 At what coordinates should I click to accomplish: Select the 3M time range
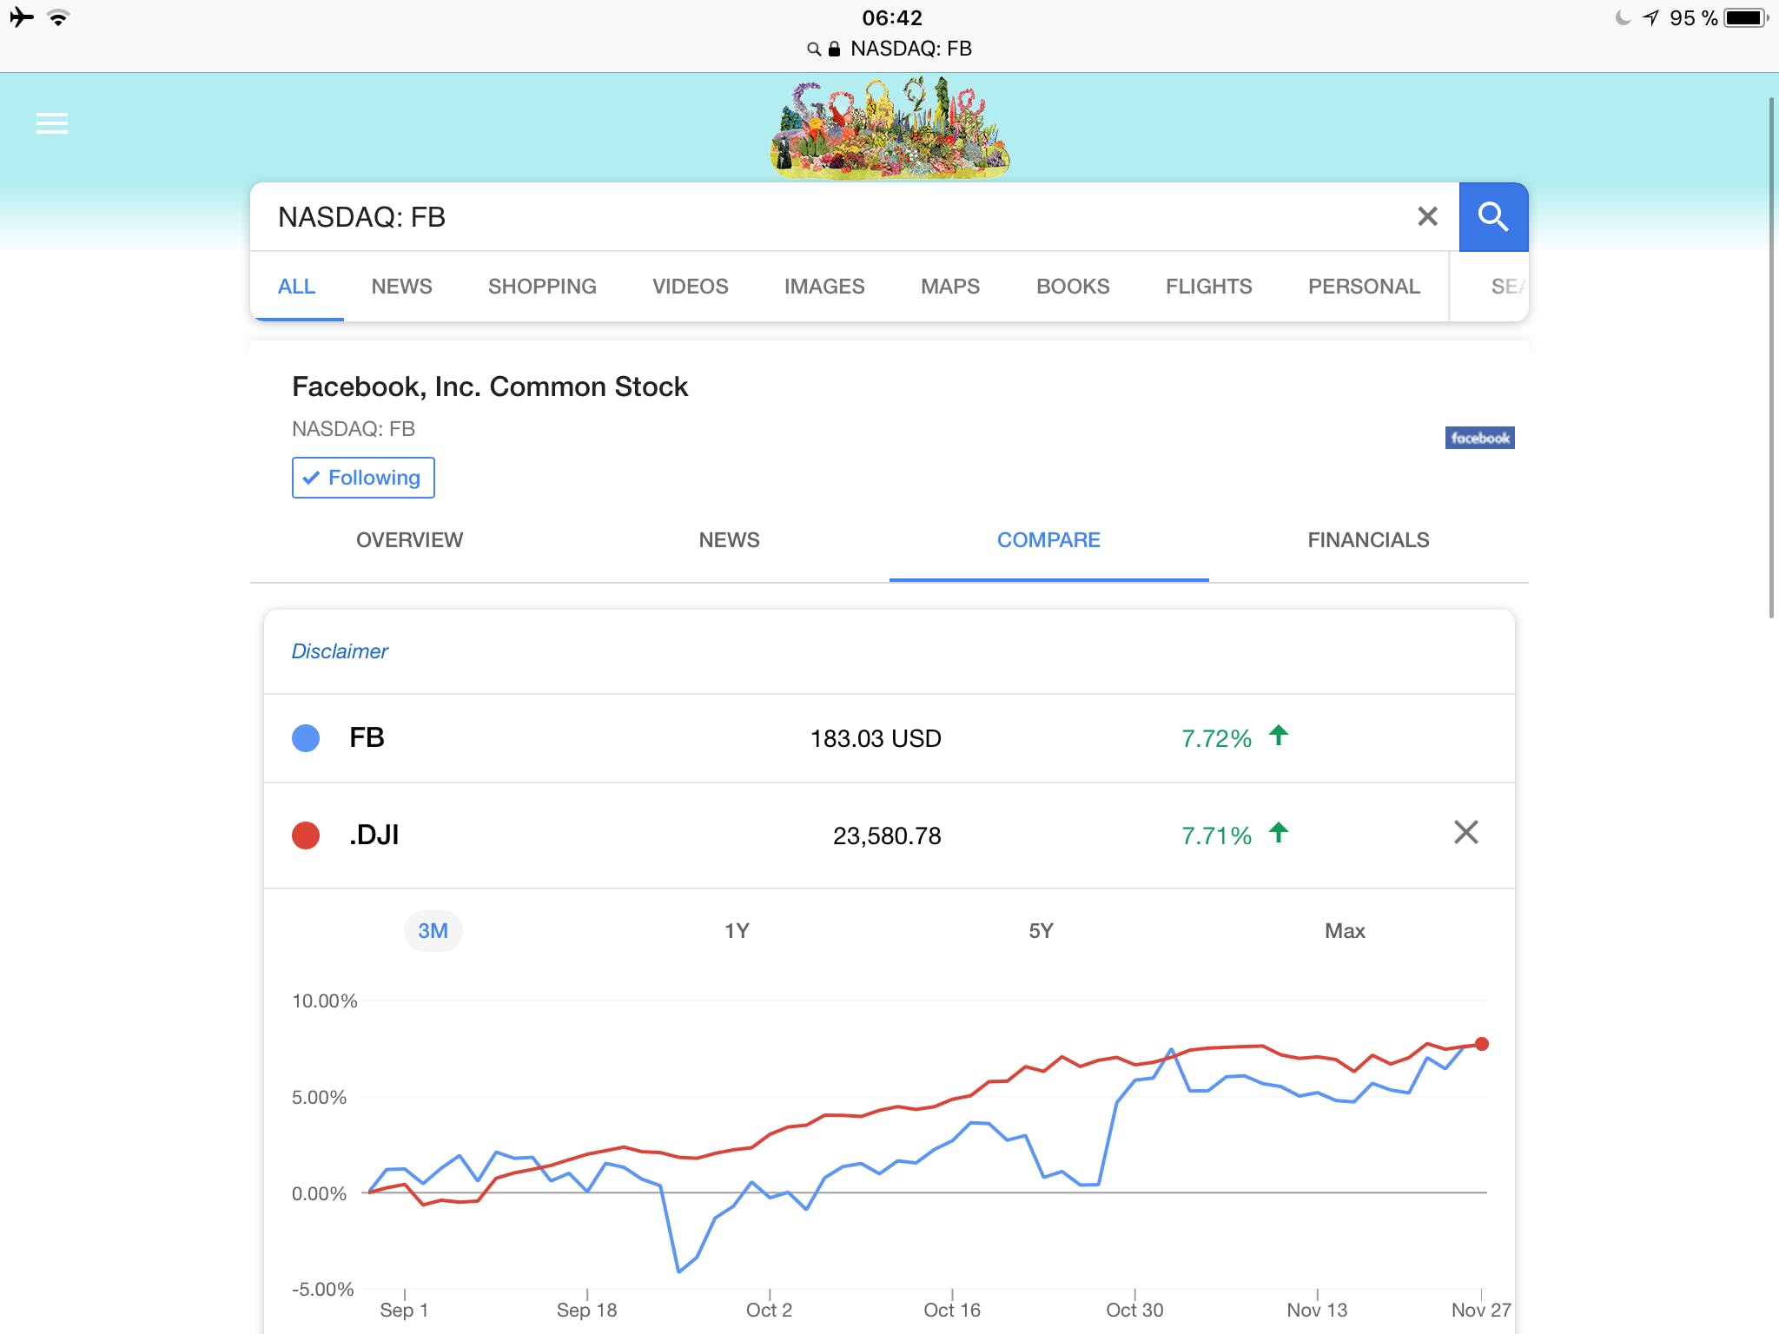pyautogui.click(x=433, y=931)
